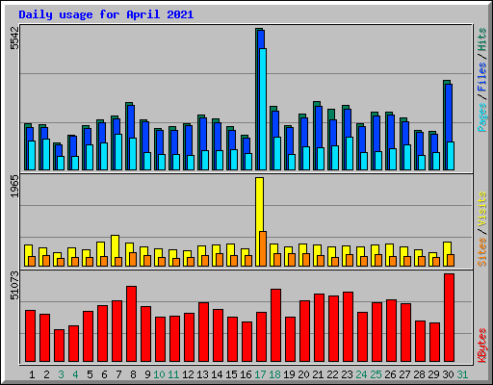Click the red KBytes bar for day 1
This screenshot has width=493, height=385.
click(30, 336)
